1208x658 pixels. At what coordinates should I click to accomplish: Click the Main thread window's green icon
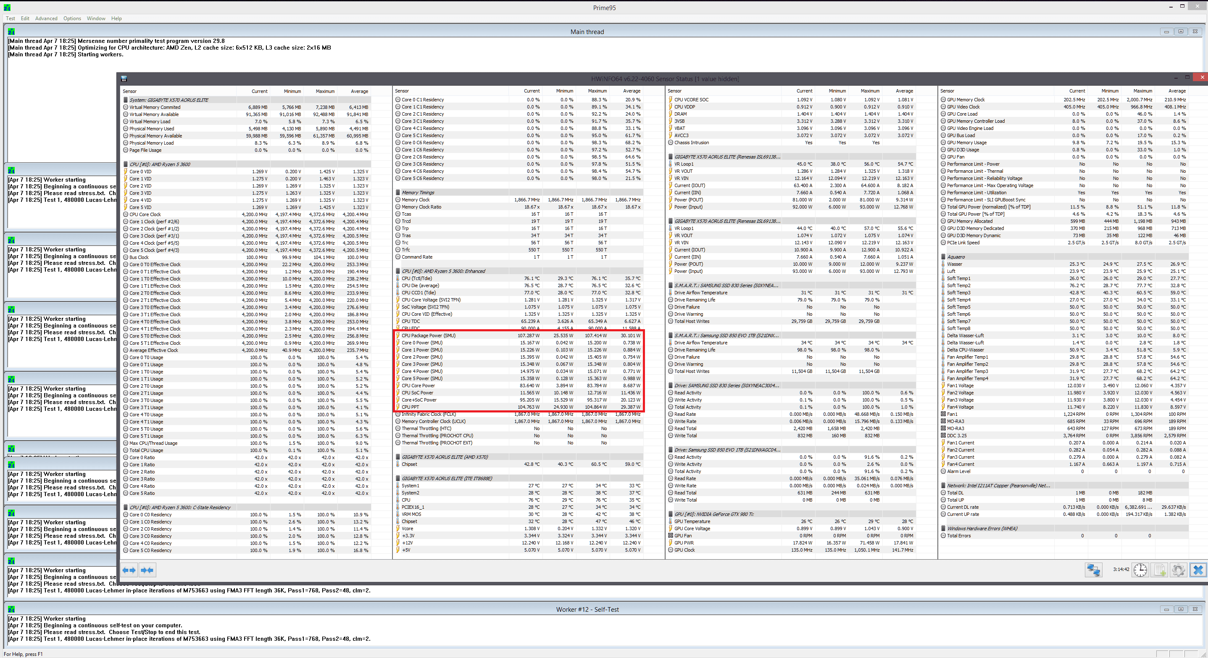[x=11, y=32]
